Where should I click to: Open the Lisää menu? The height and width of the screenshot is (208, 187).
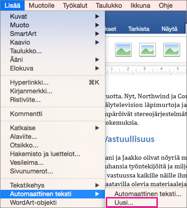pos(12,5)
